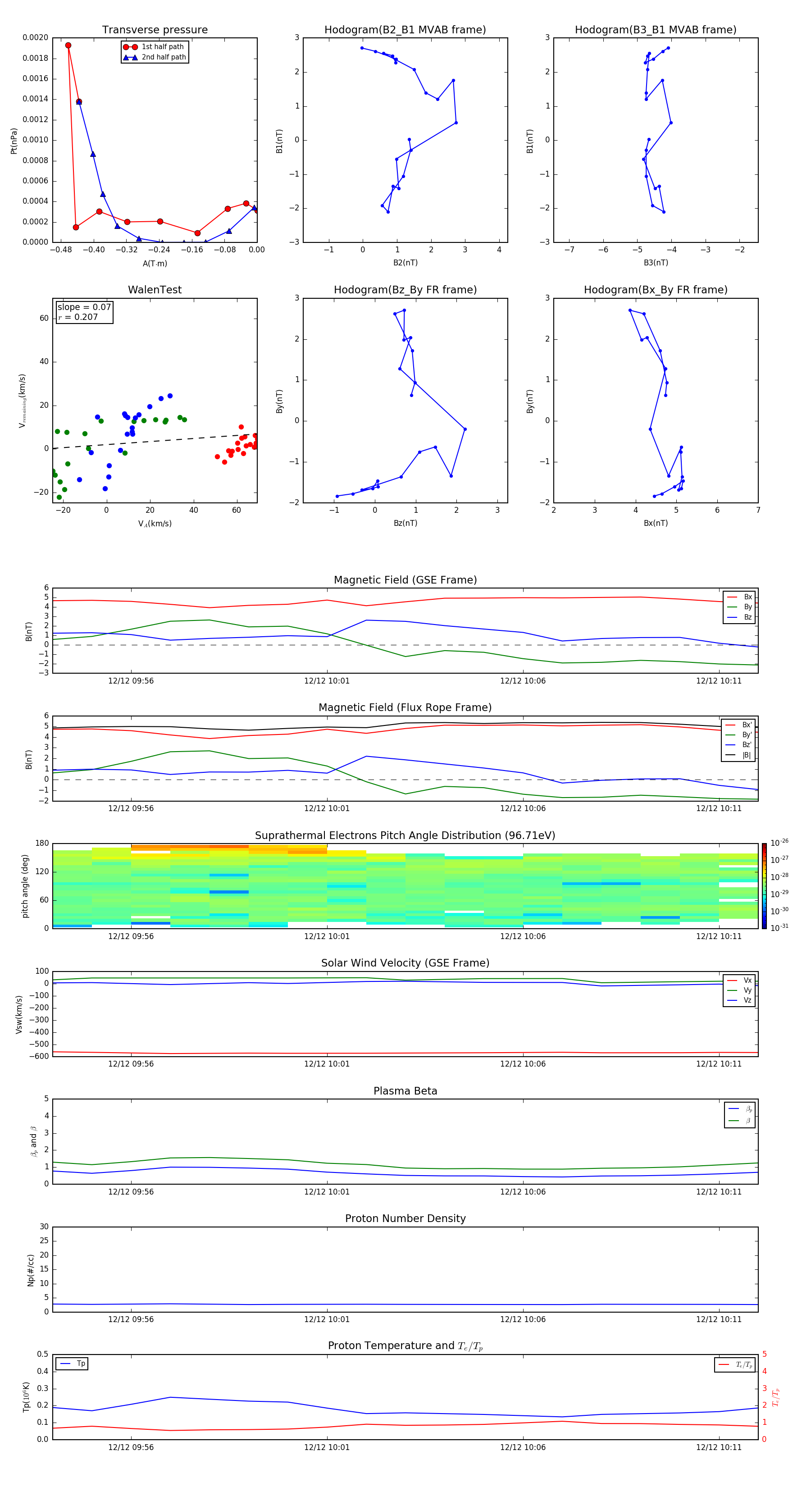Select the Bx legend entry in GSE field plot

click(739, 597)
